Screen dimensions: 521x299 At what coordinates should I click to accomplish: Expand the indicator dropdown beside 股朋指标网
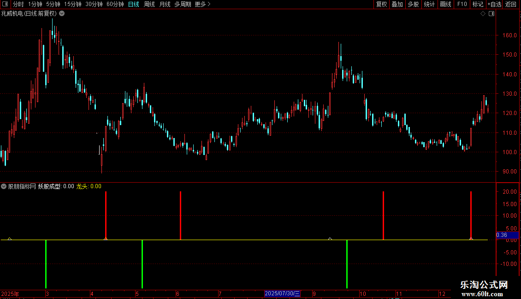[4, 186]
